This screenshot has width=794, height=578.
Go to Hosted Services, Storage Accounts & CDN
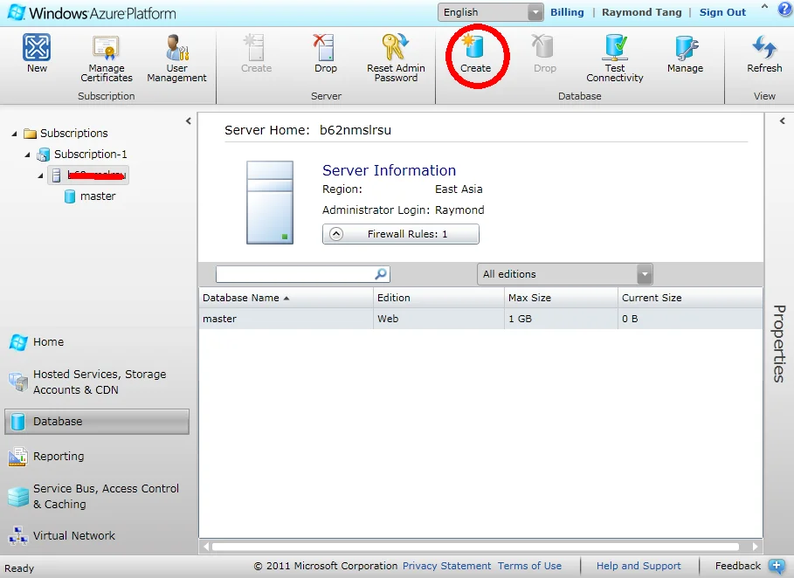(x=99, y=382)
